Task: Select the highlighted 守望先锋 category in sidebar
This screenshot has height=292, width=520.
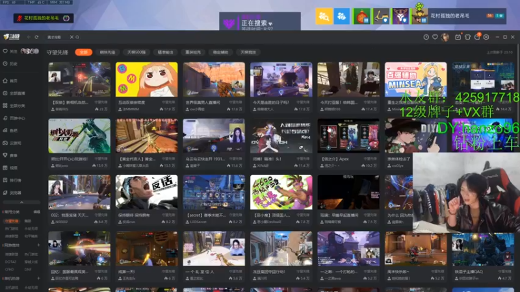Action: (12, 221)
